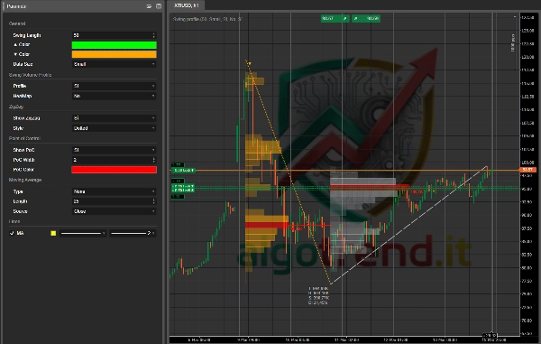Select the XTIUSD, h1 chart tab
Image resolution: width=541 pixels, height=344 pixels.
[x=187, y=5]
